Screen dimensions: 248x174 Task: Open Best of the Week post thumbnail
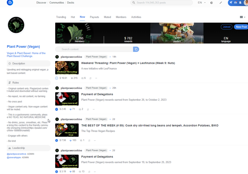[67, 130]
